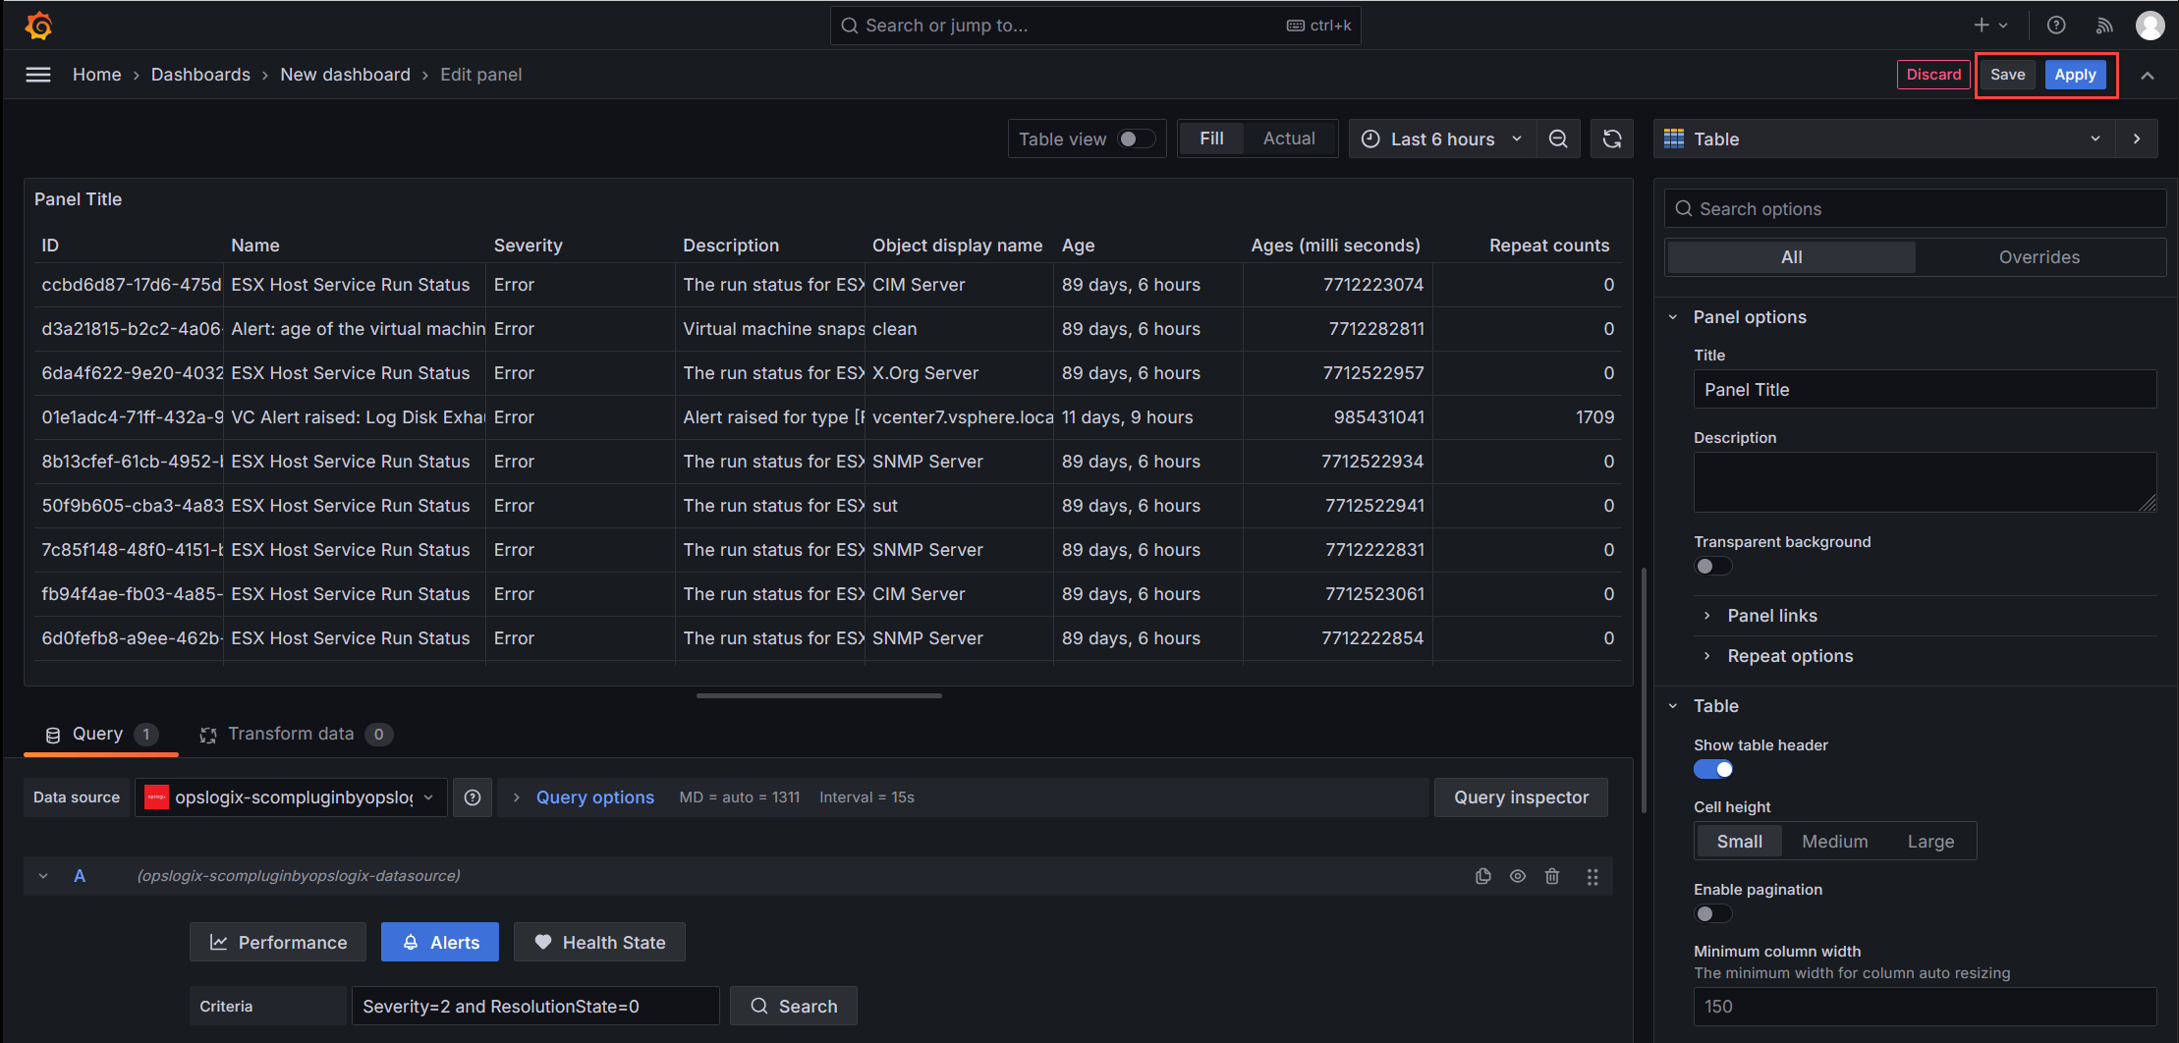The image size is (2179, 1043).
Task: Open the hamburger navigation menu
Action: tap(38, 75)
